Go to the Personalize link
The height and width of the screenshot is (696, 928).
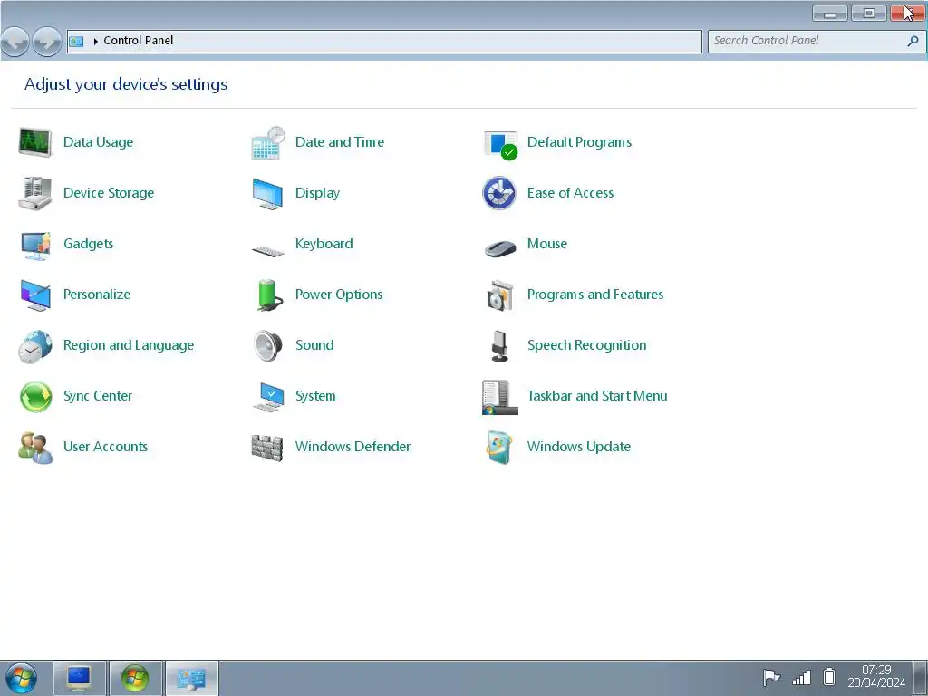(x=97, y=295)
